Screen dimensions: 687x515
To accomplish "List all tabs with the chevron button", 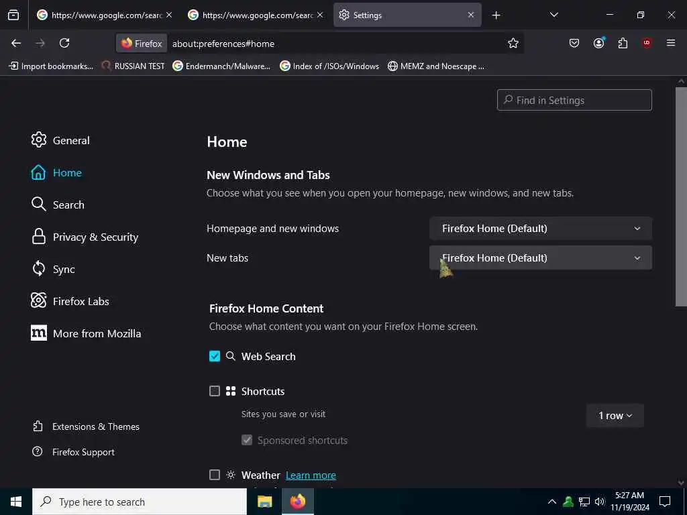I will 553,15.
